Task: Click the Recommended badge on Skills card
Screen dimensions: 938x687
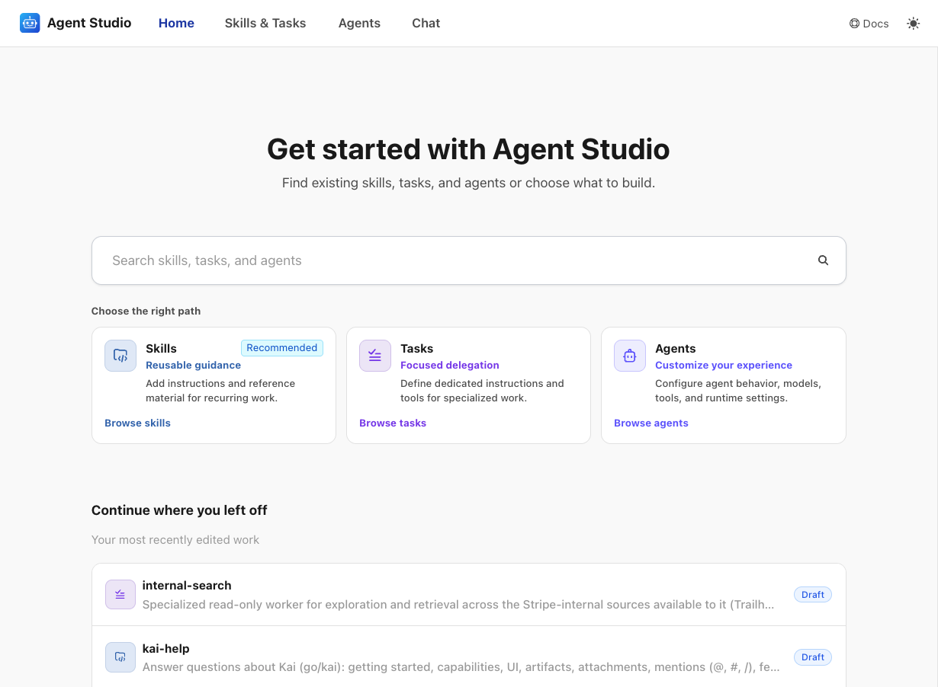Action: tap(282, 348)
